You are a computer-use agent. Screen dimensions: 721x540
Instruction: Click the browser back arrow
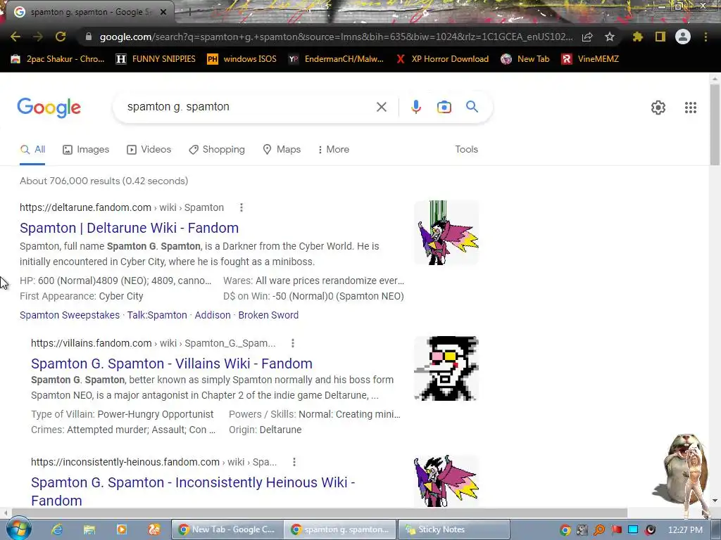(x=15, y=37)
